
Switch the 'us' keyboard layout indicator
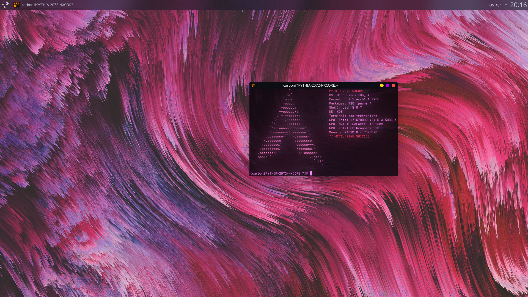491,5
